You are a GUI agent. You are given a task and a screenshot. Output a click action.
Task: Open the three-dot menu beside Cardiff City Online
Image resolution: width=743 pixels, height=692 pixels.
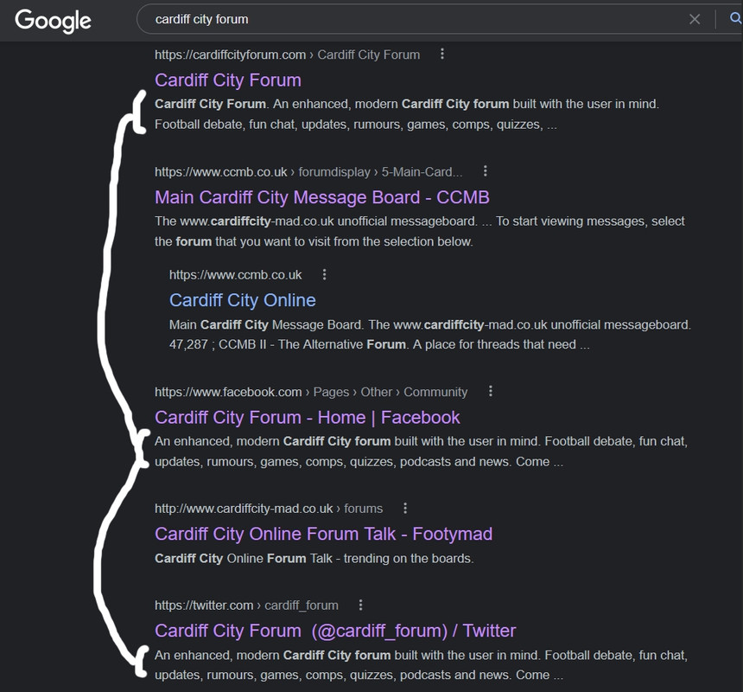click(x=325, y=273)
